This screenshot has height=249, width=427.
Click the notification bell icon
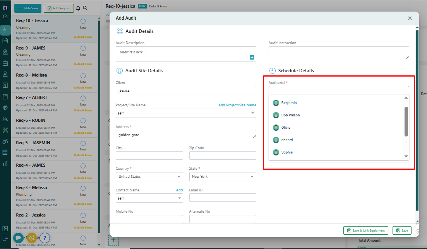[x=78, y=8]
